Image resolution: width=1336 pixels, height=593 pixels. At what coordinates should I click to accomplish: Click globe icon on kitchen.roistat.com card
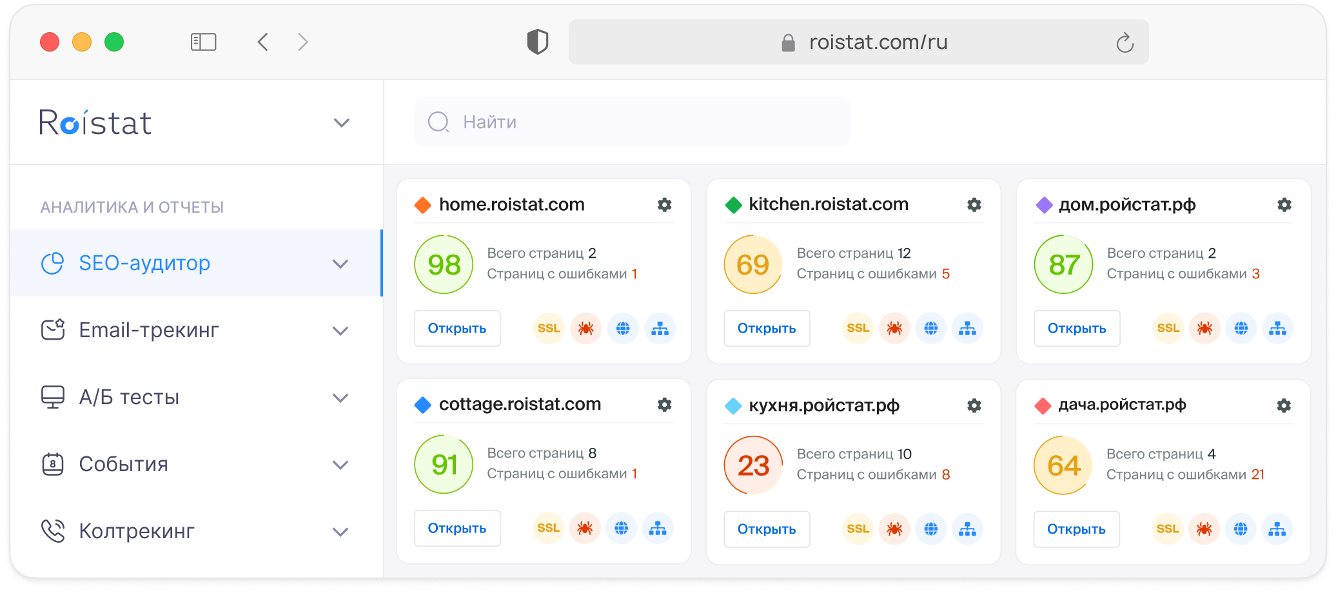point(931,329)
